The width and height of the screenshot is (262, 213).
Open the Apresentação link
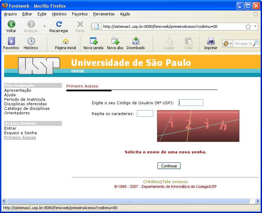click(18, 90)
